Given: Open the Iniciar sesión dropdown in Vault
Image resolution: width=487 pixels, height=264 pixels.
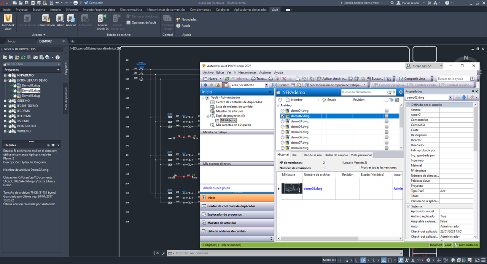Looking at the screenshot, I should 441,66.
